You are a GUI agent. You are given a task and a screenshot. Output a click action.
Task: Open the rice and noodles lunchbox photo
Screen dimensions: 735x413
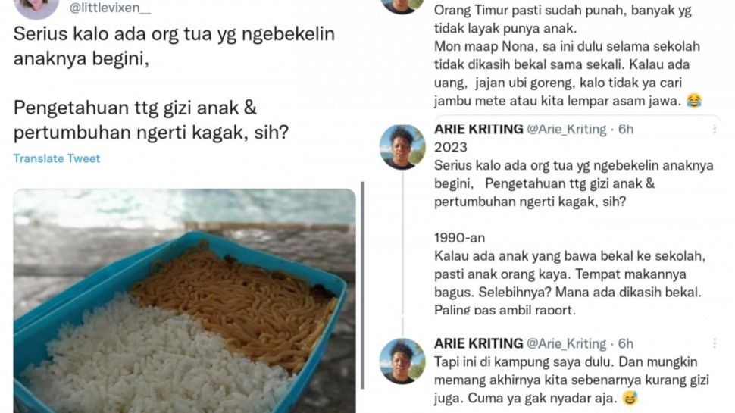[x=185, y=301]
